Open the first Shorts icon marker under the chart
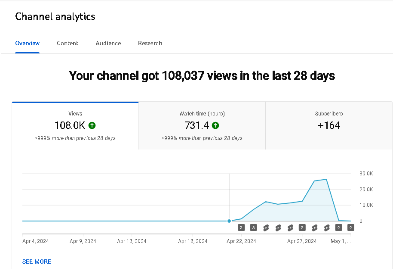393x271 pixels. click(266, 228)
